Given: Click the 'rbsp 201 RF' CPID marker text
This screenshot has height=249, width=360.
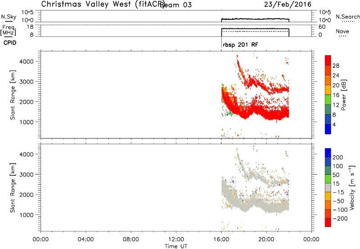Looking at the screenshot, I should (240, 44).
